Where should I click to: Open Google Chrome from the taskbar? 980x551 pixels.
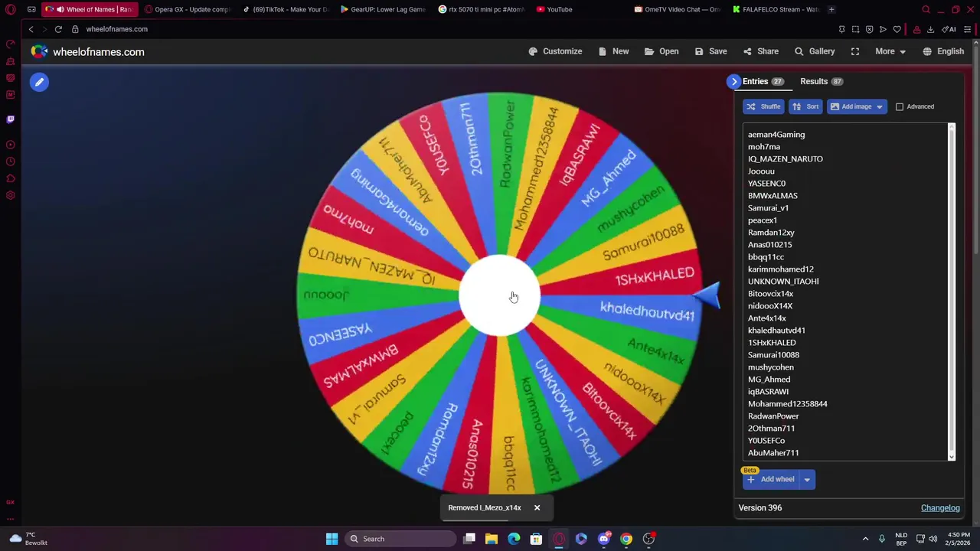(626, 539)
